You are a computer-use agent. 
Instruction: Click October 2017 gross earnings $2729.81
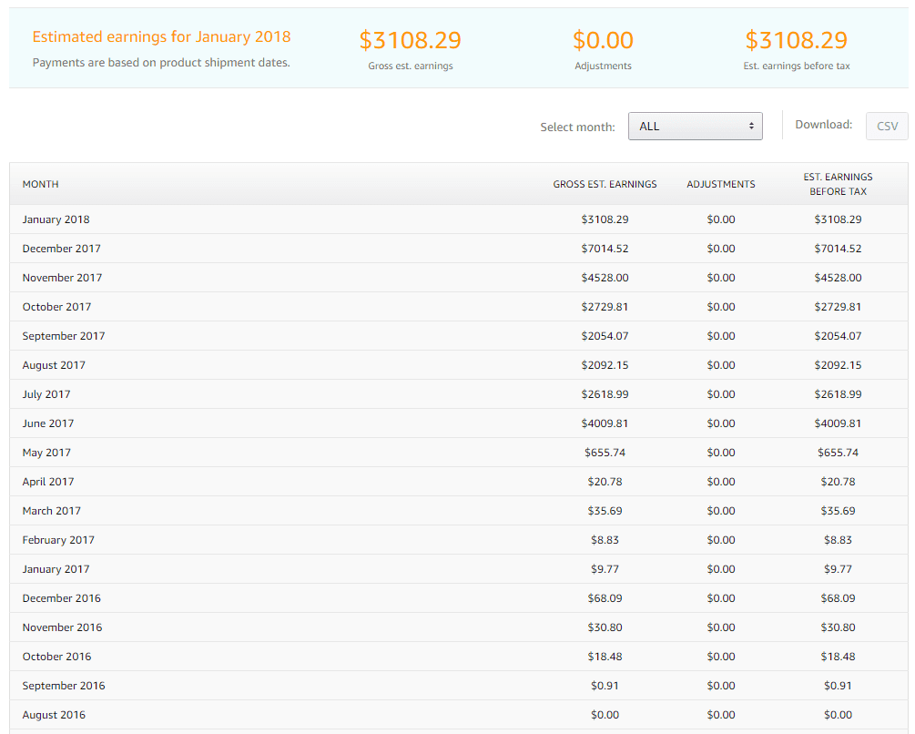click(605, 307)
